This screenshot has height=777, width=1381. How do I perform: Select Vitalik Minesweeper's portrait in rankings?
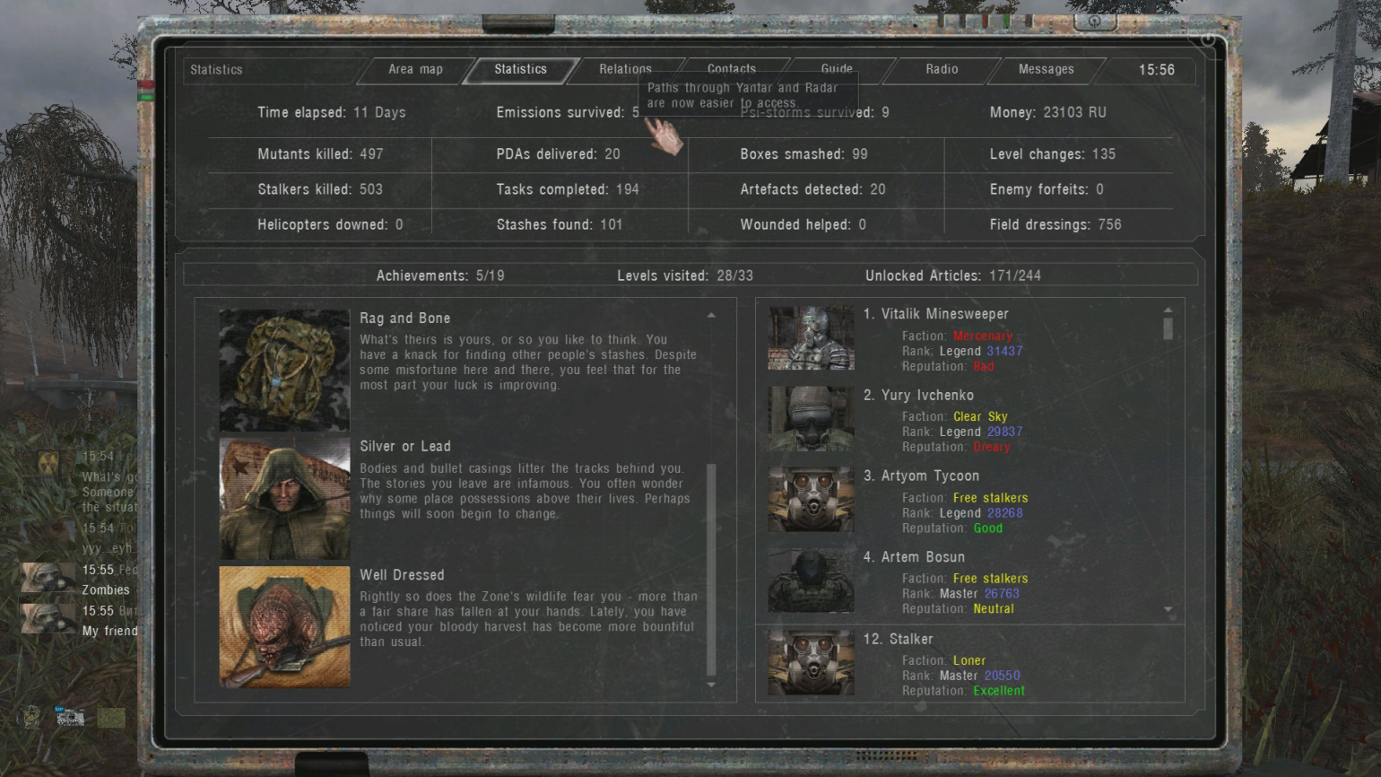tap(811, 338)
